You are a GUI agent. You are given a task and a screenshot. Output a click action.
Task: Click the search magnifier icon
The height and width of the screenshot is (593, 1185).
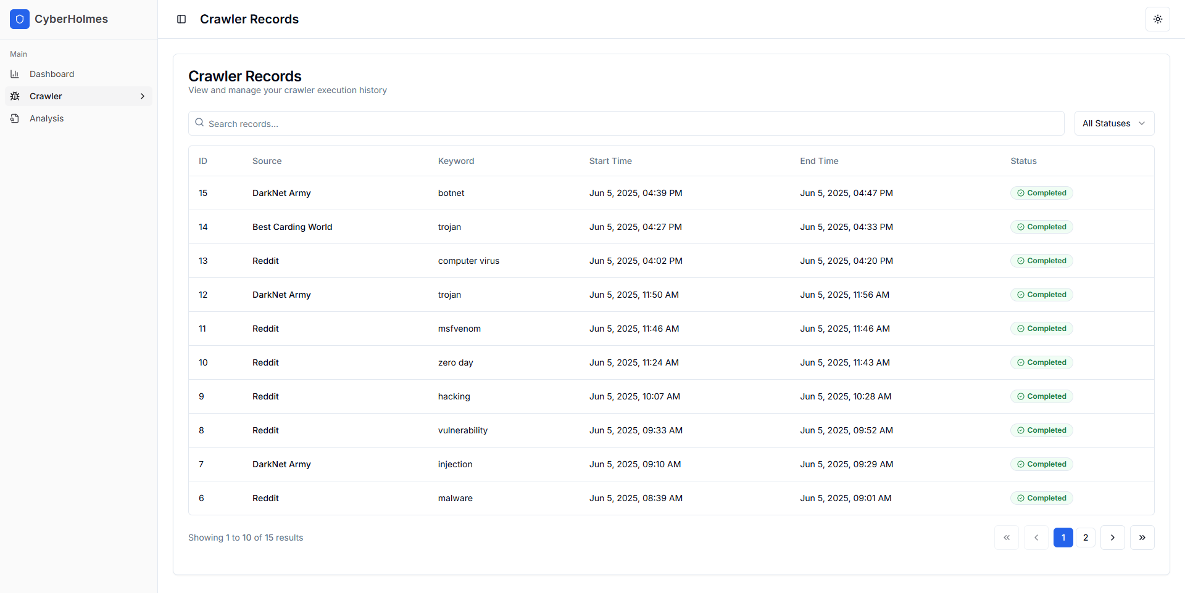(x=199, y=123)
